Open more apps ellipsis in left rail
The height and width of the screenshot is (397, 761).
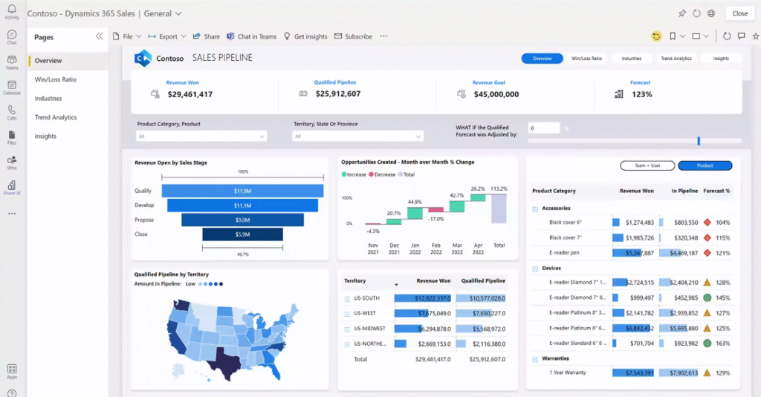coord(12,213)
